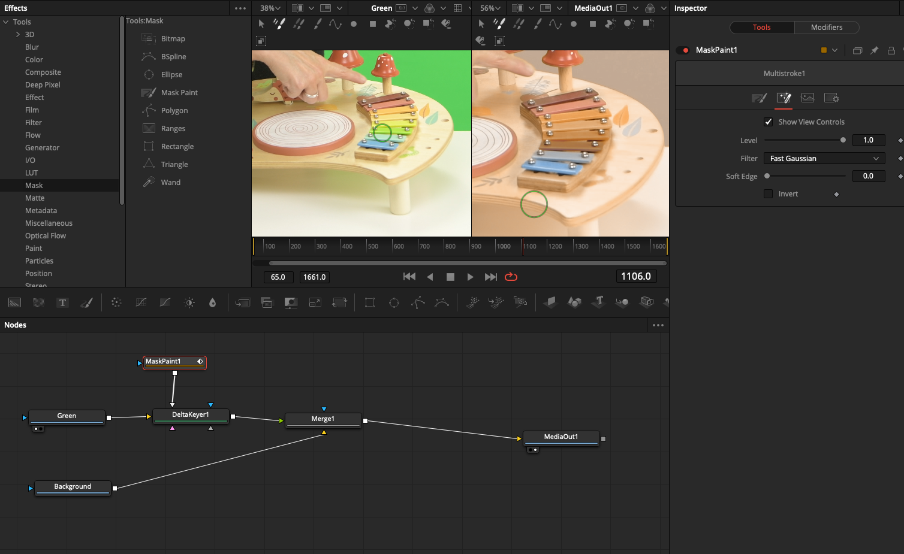Image resolution: width=904 pixels, height=554 pixels.
Task: Choose Circle paint tool in right viewer
Action: coord(574,24)
